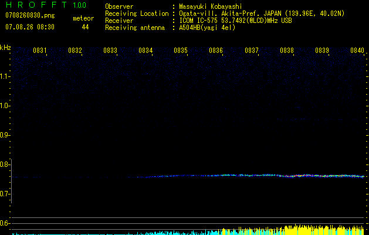Click the 0833 time marker
This screenshot has width=369, height=235.
click(x=110, y=51)
